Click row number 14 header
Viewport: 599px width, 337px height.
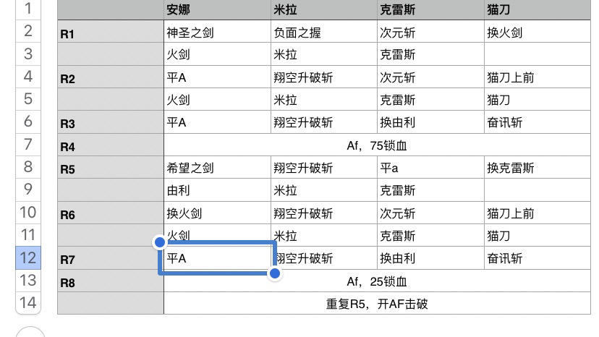[27, 302]
